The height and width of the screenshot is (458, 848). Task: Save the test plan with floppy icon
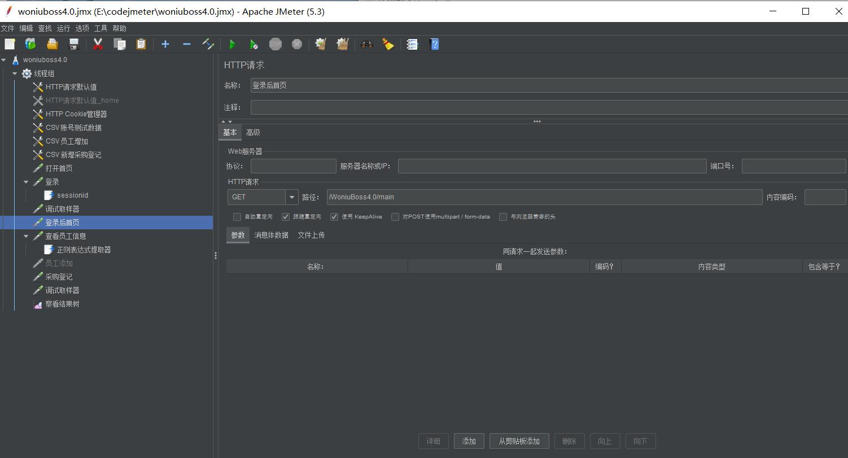73,44
